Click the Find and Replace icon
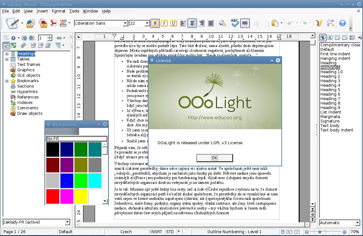363x236 pixels. [330, 23]
